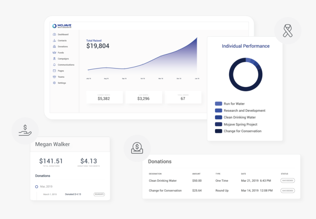The width and height of the screenshot is (316, 219).
Task: Select the Campaigns flag icon
Action: coord(54,59)
